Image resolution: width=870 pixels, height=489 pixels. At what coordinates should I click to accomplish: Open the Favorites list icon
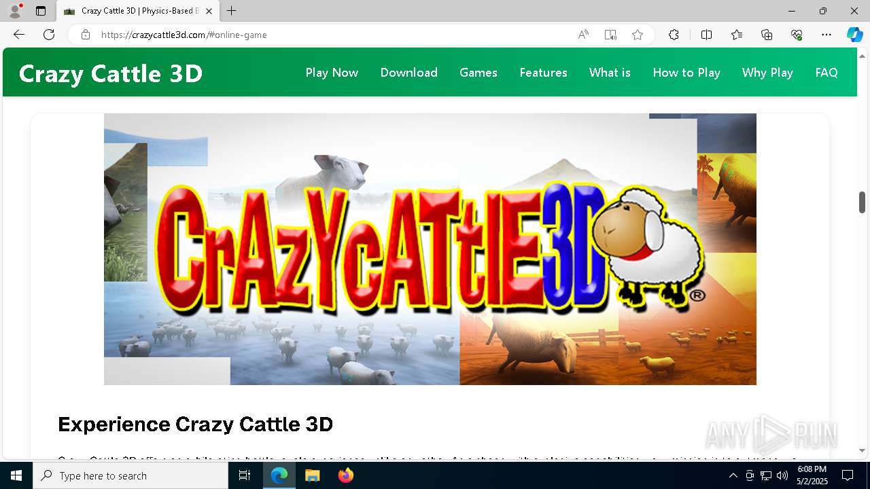tap(737, 35)
